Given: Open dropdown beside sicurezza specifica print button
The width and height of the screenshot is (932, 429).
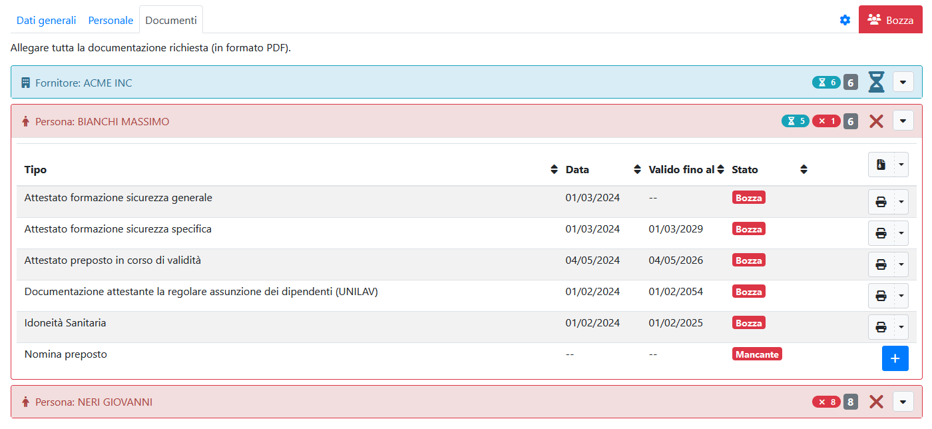Looking at the screenshot, I should [901, 233].
